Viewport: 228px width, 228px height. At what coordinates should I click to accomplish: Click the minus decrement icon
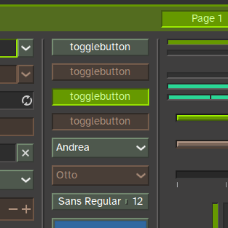pos(13,209)
